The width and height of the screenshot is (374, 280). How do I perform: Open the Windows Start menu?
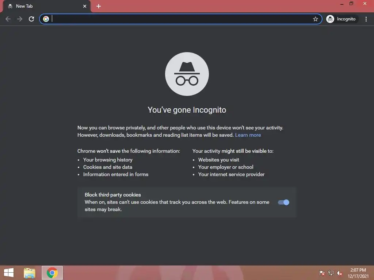point(9,273)
